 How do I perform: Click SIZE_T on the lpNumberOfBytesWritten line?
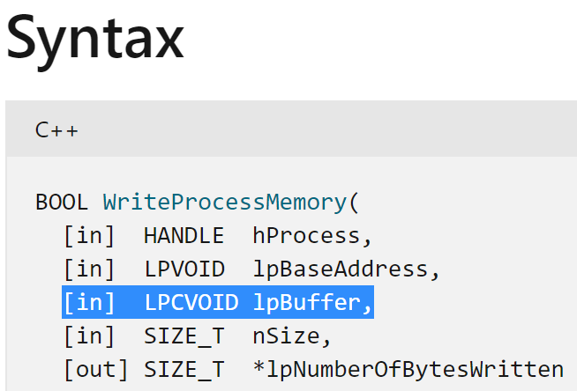184,370
